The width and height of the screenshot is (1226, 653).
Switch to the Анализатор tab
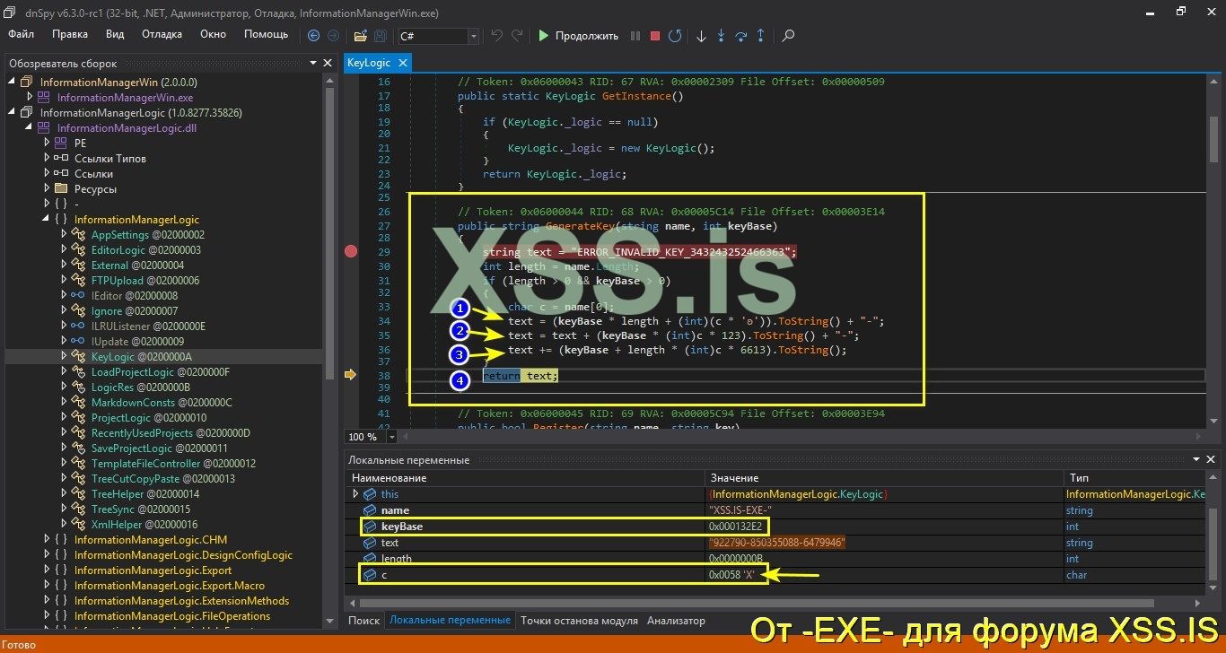tap(676, 621)
